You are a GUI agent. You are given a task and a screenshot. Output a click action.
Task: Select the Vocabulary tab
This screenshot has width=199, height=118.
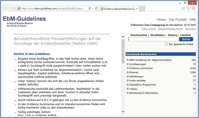(157, 35)
